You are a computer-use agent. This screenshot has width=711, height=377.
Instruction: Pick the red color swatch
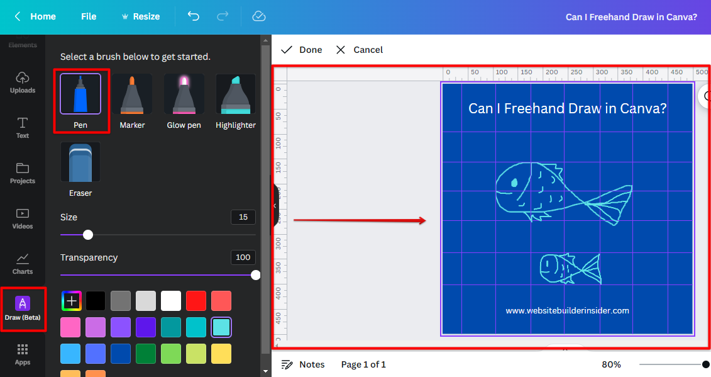(x=196, y=301)
